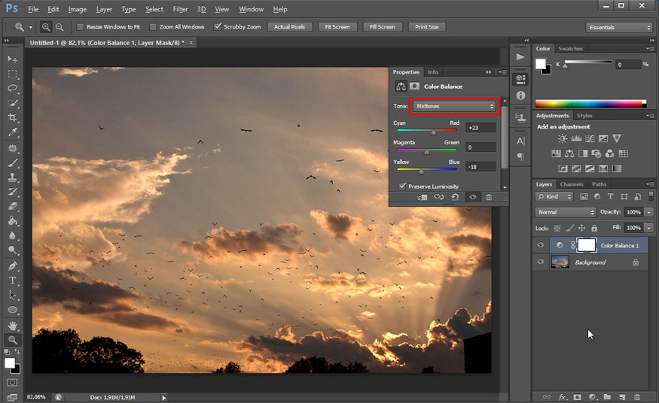Toggle Preserve Luminosity checkbox
This screenshot has height=403, width=659.
point(402,186)
